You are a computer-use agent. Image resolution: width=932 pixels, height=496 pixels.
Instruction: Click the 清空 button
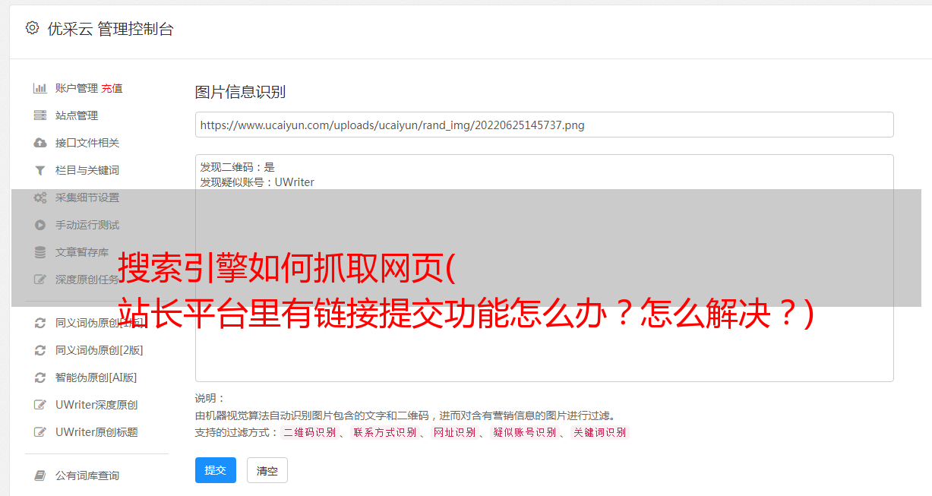[x=267, y=470]
